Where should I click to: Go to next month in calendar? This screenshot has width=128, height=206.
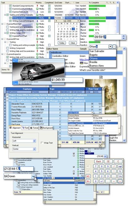click(78, 21)
